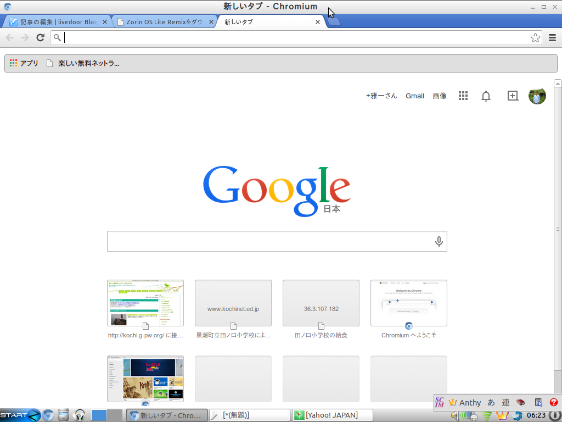The image size is (562, 422).
Task: Launch Chromium from taskbar quick launcher
Action: tap(48, 415)
